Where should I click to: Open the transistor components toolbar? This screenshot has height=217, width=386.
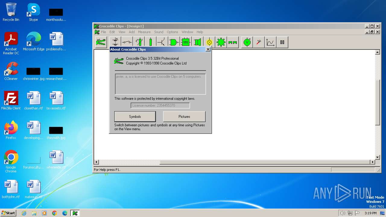click(162, 42)
